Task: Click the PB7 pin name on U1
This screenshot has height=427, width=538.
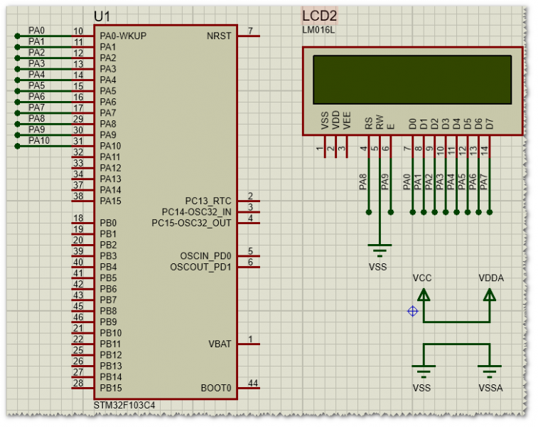Action: tap(109, 300)
